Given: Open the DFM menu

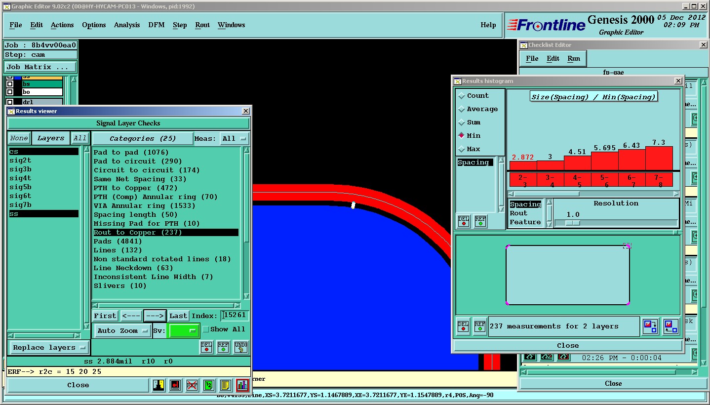Looking at the screenshot, I should pyautogui.click(x=157, y=25).
